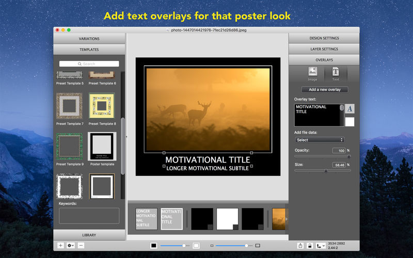
Task: Adjust the Opacity slider
Action: (x=322, y=156)
